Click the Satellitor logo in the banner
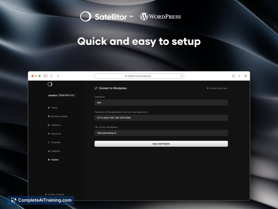The image size is (278, 209). pos(103,17)
